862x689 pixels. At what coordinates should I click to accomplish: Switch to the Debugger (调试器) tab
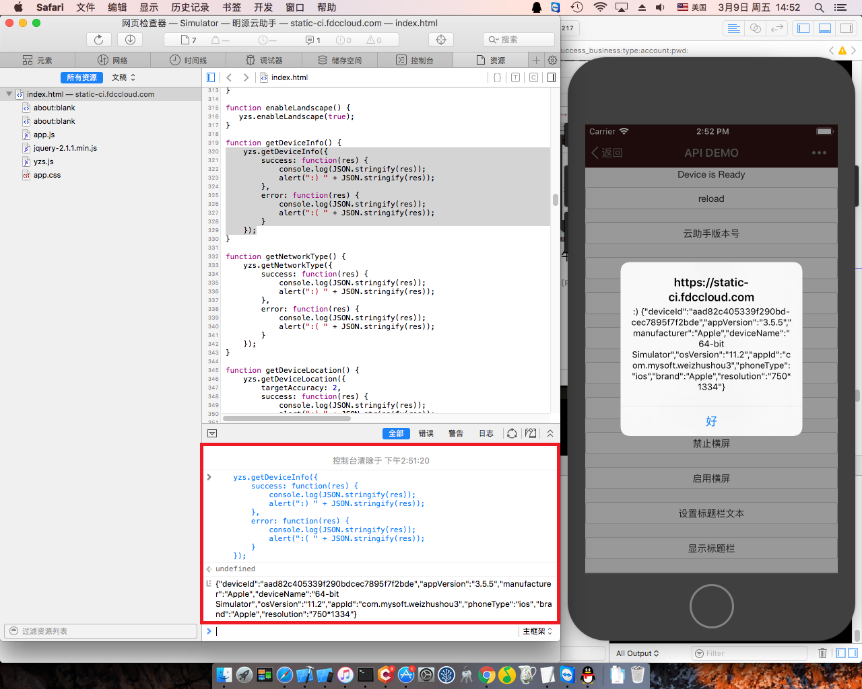(264, 60)
